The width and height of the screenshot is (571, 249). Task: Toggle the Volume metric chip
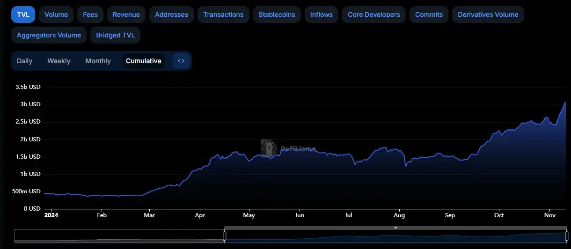tap(56, 15)
